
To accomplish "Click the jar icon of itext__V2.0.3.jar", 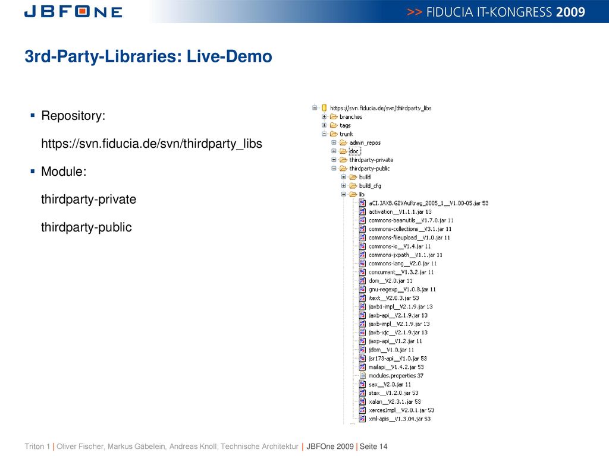I will (362, 298).
